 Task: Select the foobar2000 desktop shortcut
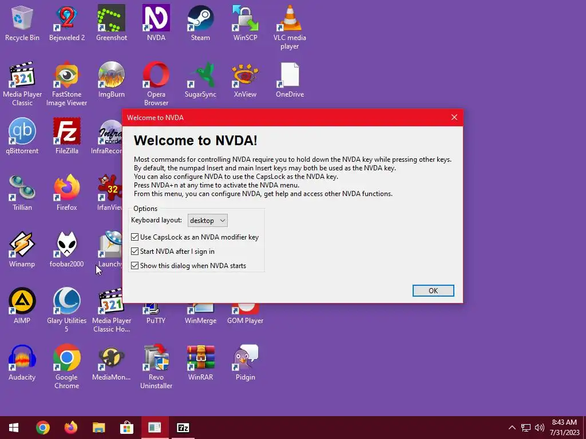coord(67,249)
